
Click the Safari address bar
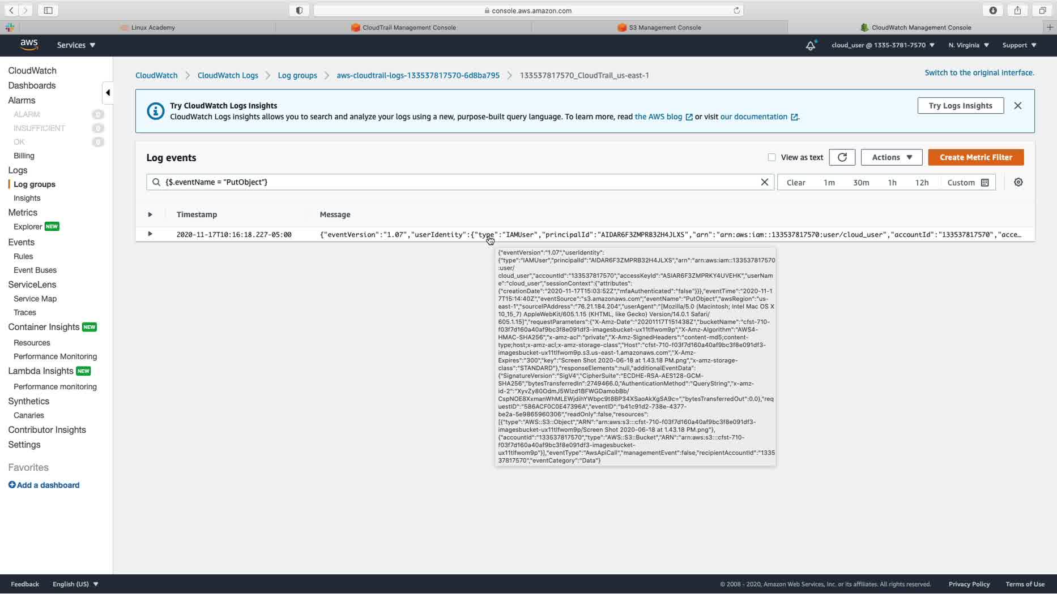[x=528, y=10]
